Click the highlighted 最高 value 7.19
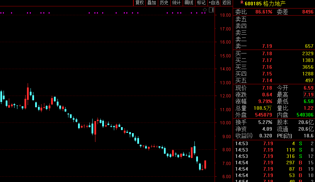315x182 pixels. 309,95
